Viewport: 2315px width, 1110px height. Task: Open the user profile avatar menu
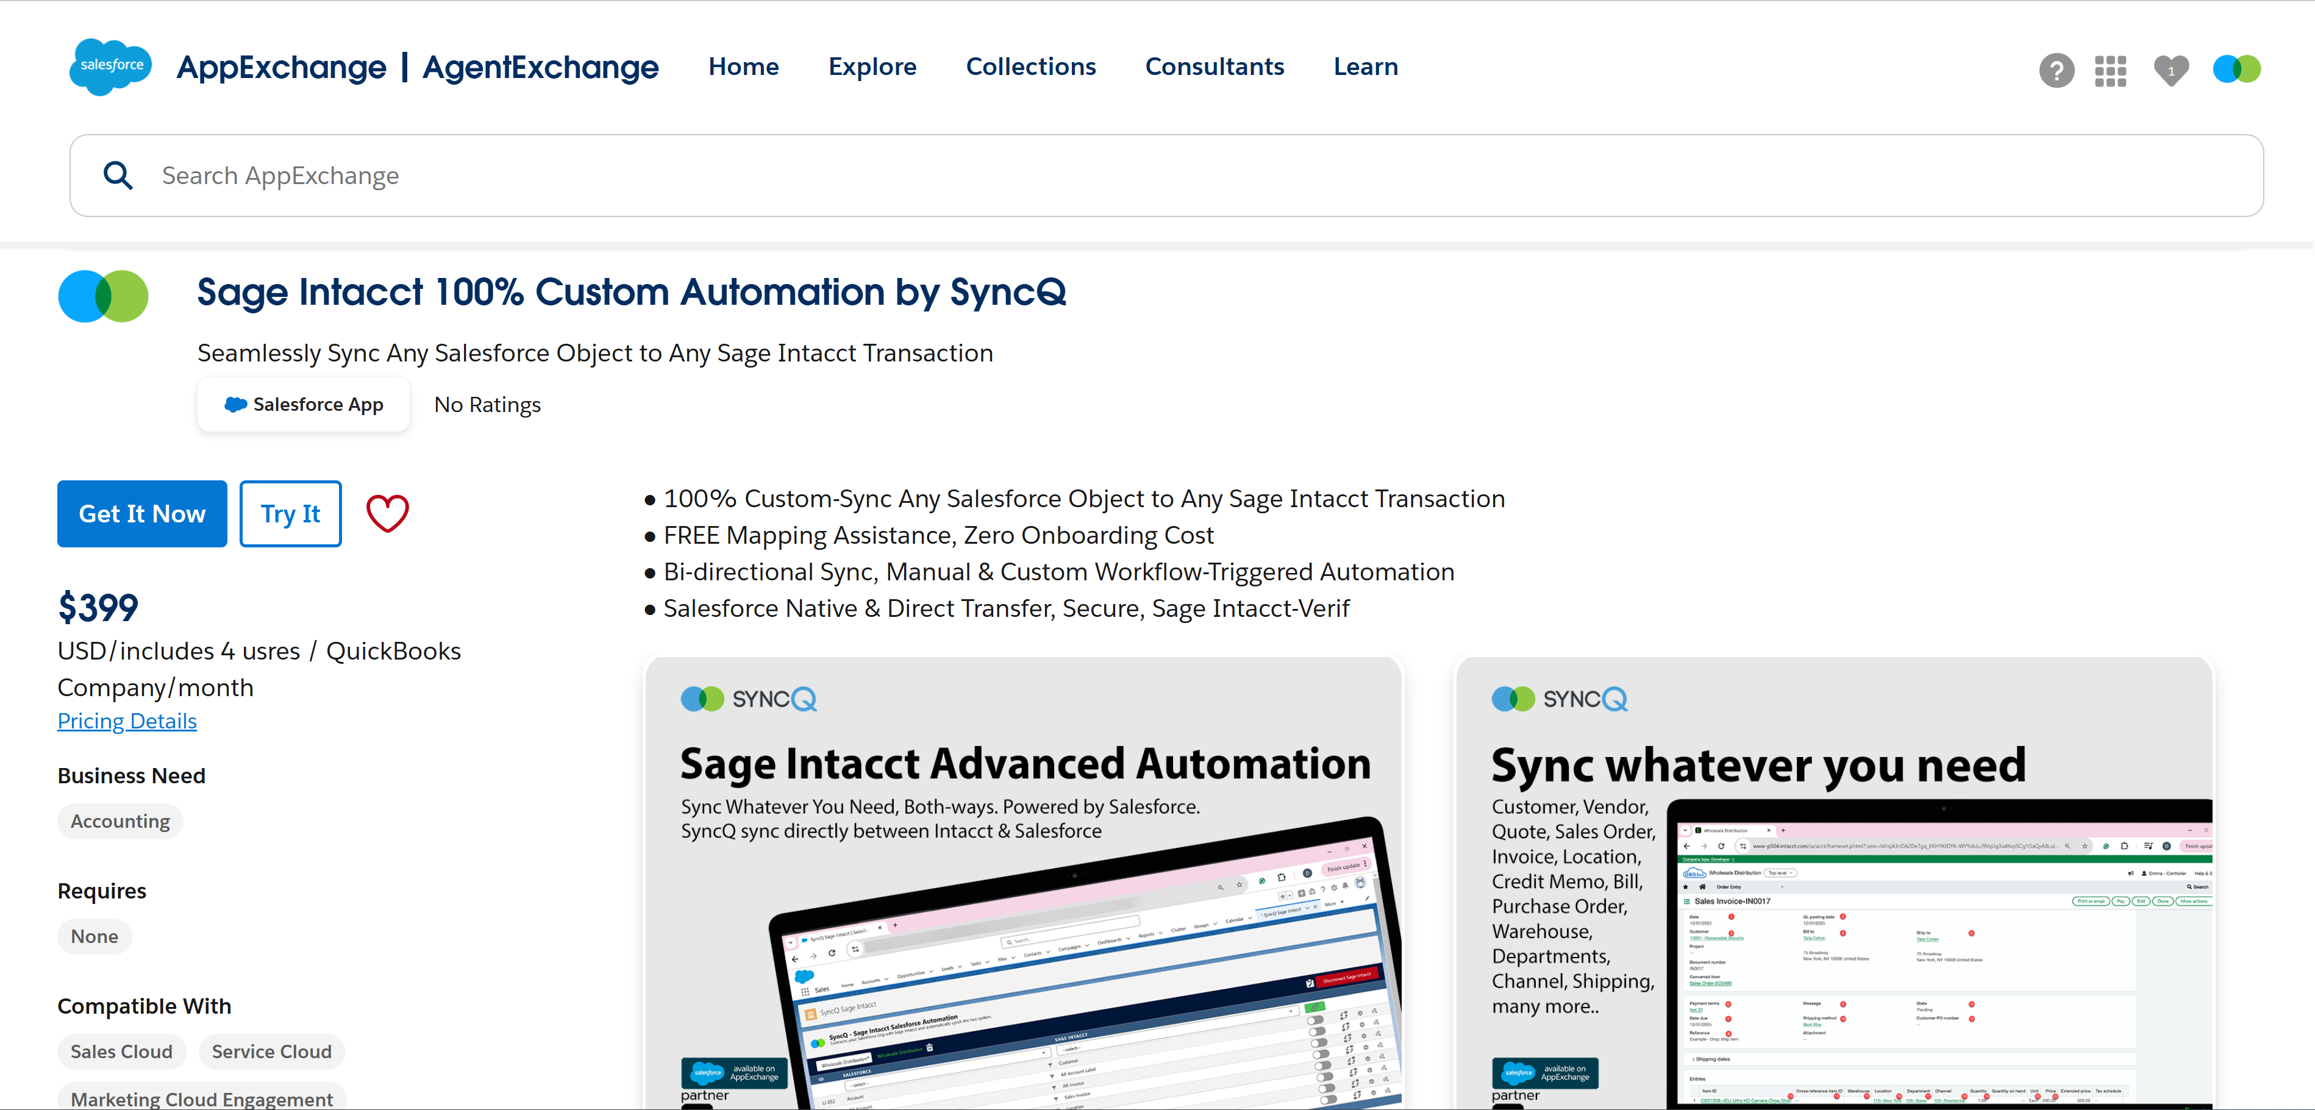pos(2237,68)
